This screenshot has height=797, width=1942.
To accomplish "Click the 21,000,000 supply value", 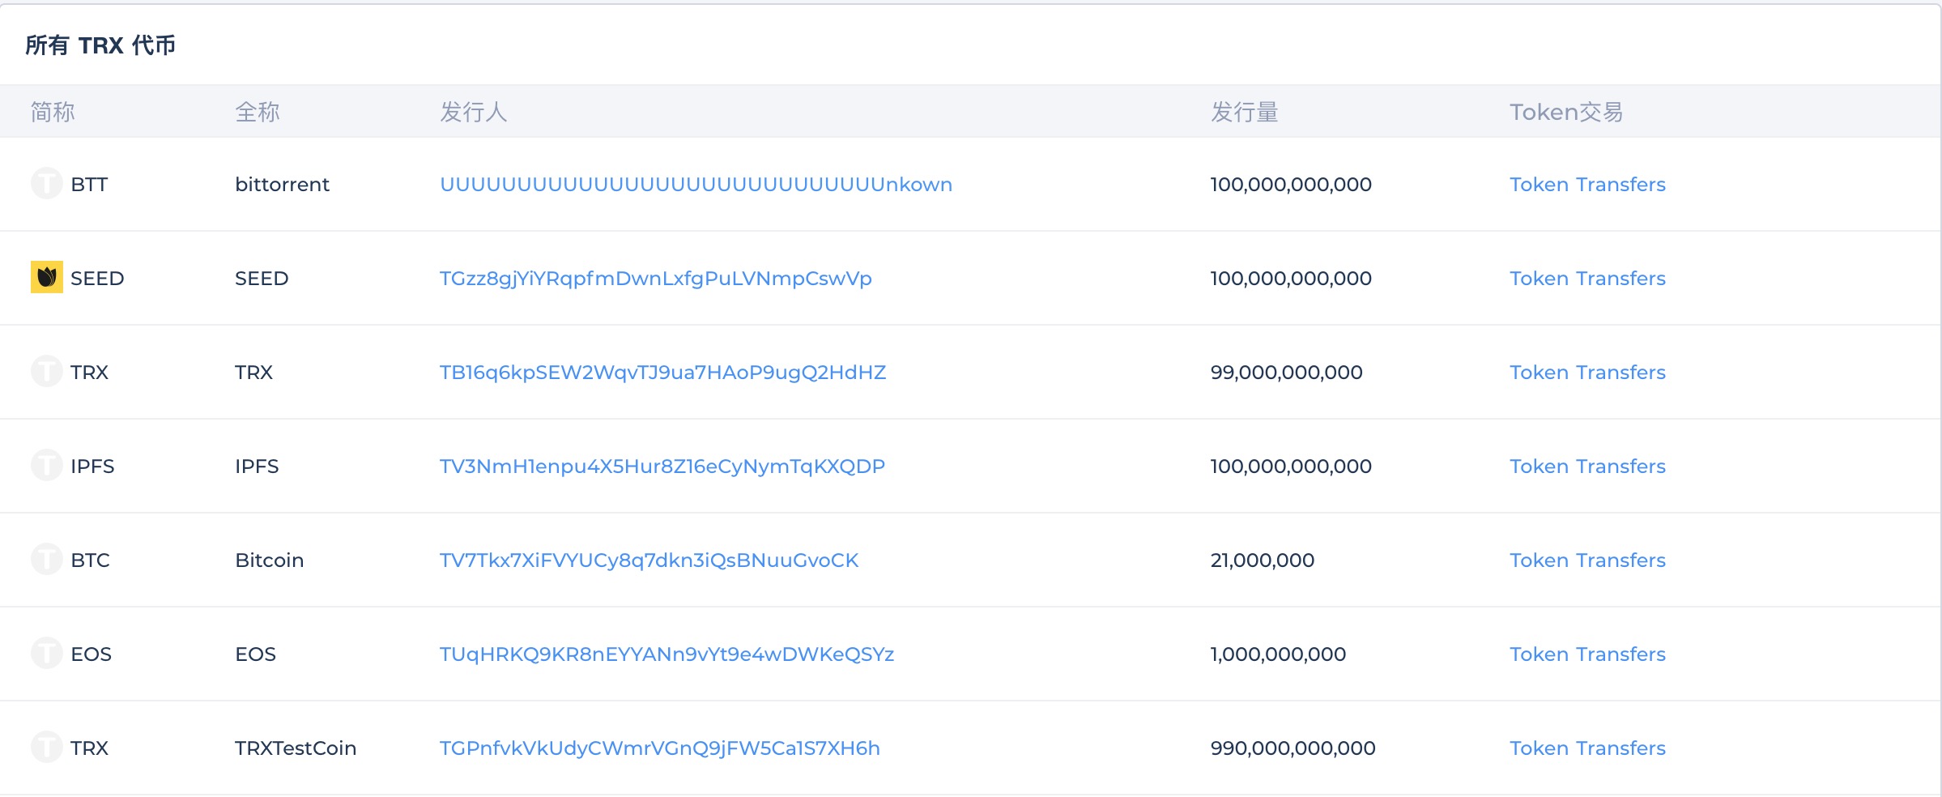I will pos(1263,560).
